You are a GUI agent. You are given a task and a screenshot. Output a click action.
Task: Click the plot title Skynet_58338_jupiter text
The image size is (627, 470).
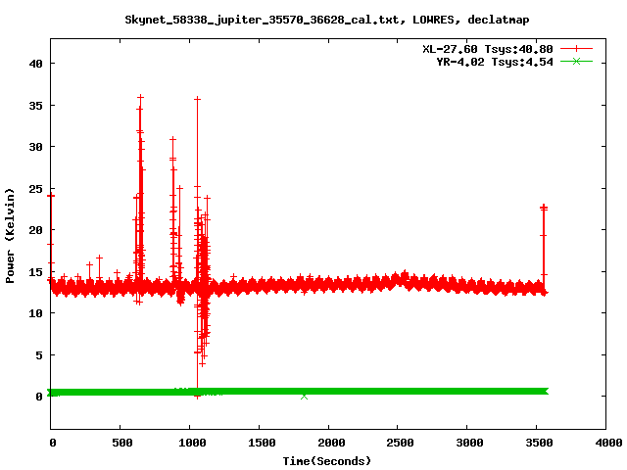[326, 20]
